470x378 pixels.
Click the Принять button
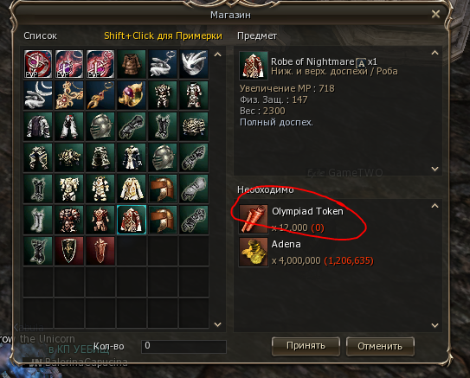pyautogui.click(x=306, y=346)
